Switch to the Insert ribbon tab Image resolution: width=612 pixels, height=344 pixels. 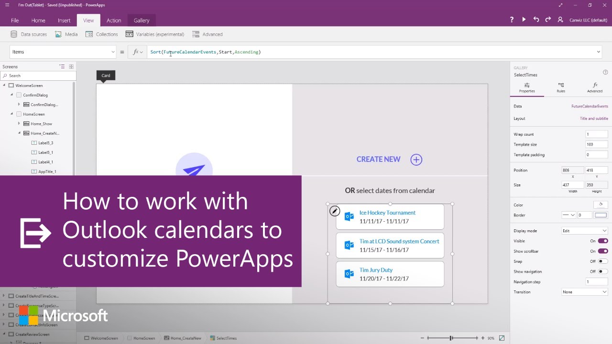pos(64,21)
